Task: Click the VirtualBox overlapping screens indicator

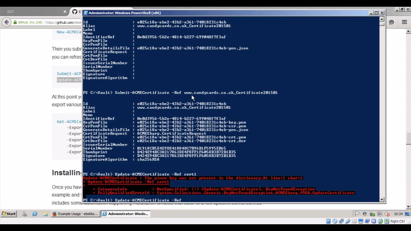Action: [x=367, y=221]
